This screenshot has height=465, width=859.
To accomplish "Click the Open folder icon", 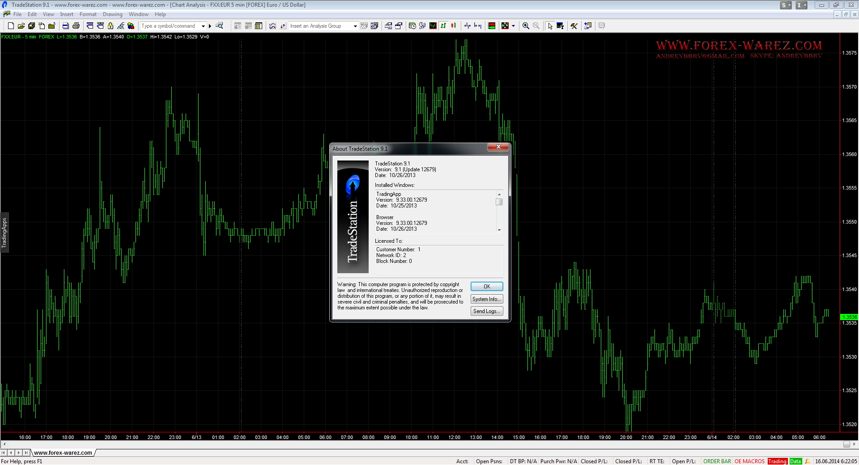I will pyautogui.click(x=21, y=26).
